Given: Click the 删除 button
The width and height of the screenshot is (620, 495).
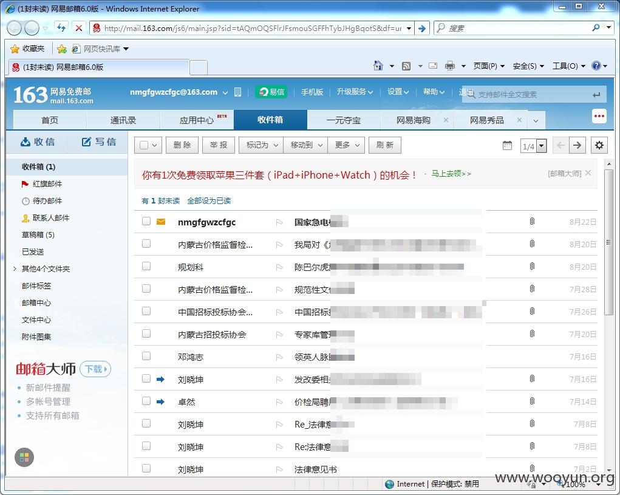Looking at the screenshot, I should click(182, 145).
